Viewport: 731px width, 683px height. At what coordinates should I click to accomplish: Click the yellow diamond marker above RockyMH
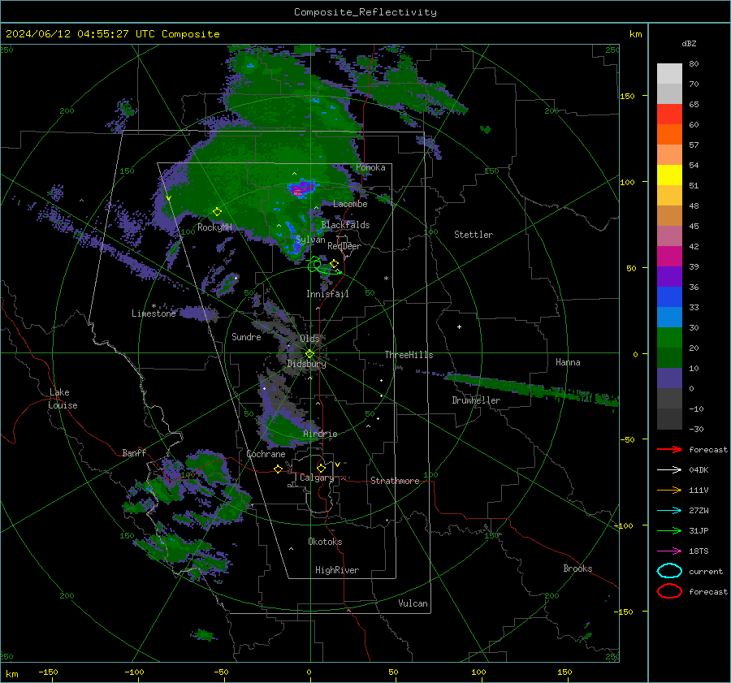tap(217, 212)
